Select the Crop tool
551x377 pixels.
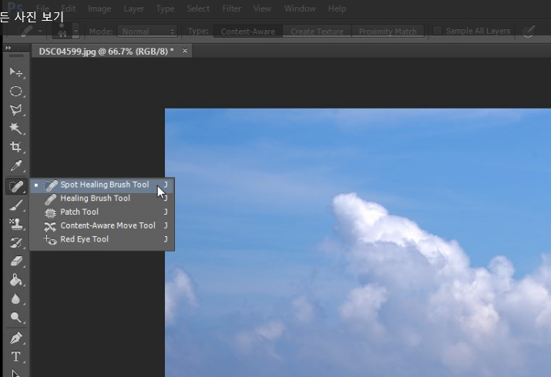[16, 147]
